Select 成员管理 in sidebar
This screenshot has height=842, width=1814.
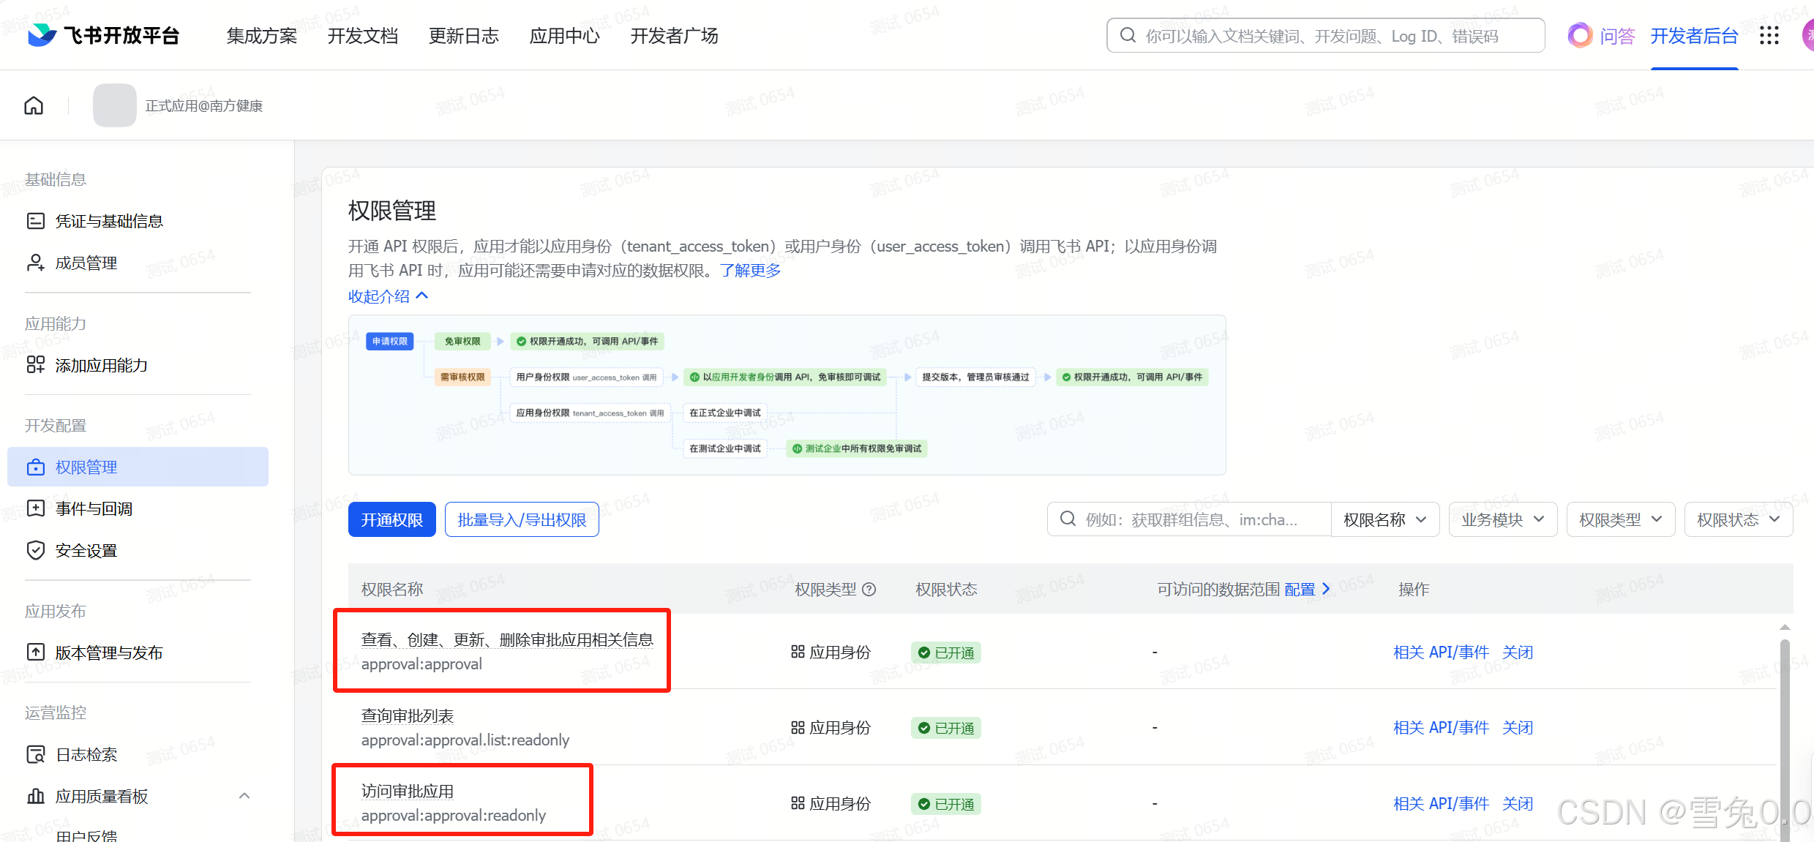138,263
